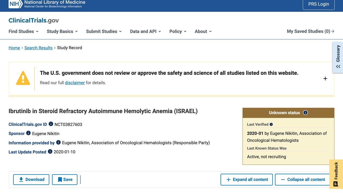Click info icon beside Information provided by

(x=58, y=142)
